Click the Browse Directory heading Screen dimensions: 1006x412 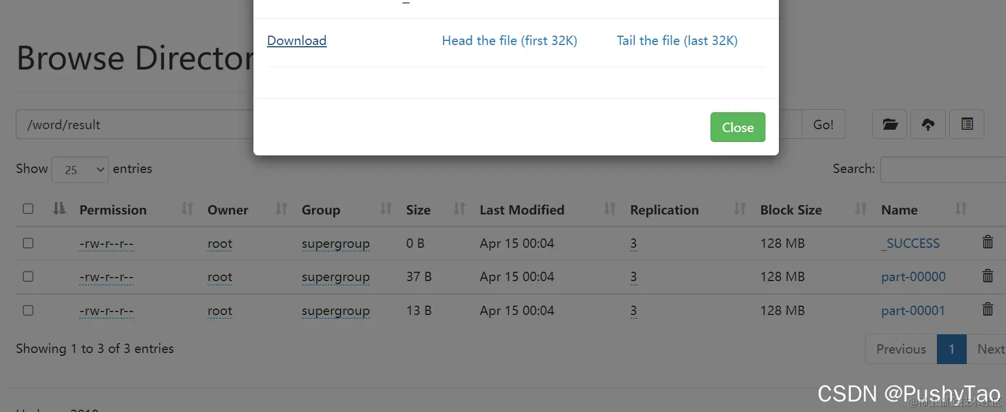point(135,58)
